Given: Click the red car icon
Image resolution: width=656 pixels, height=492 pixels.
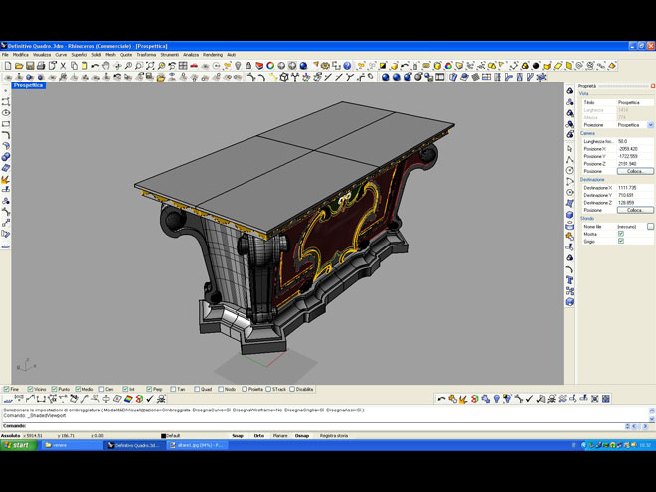Looking at the screenshot, I should [x=194, y=66].
